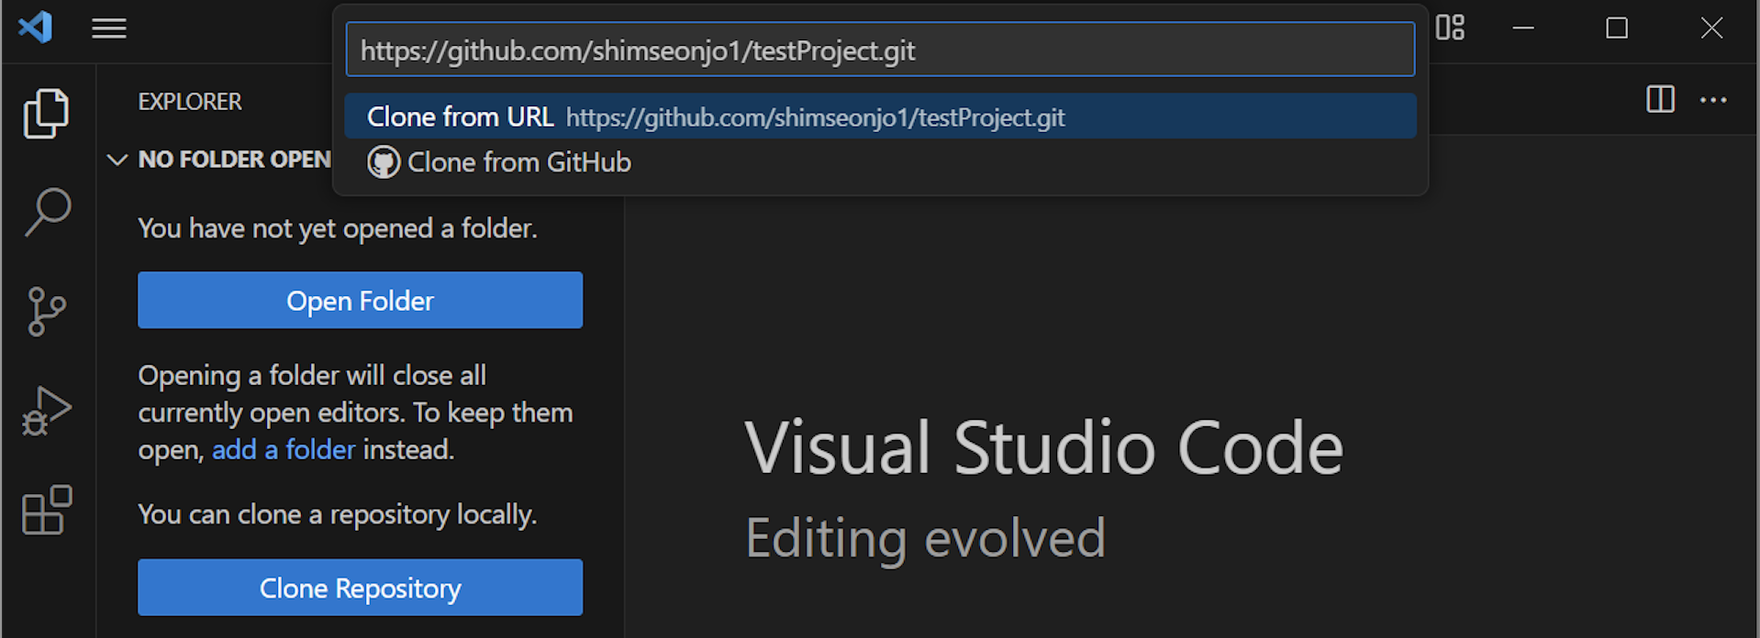Click the 'Editing evolved' subtitle
Screen dimensions: 1760x638
926,537
